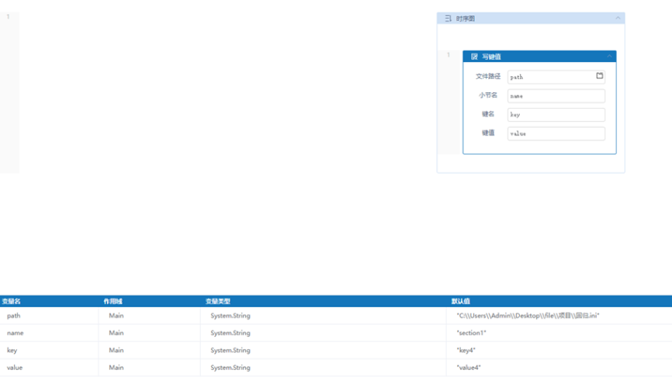This screenshot has width=672, height=384.
Task: Click the 时序图 sequence icon in header
Action: pyautogui.click(x=448, y=19)
